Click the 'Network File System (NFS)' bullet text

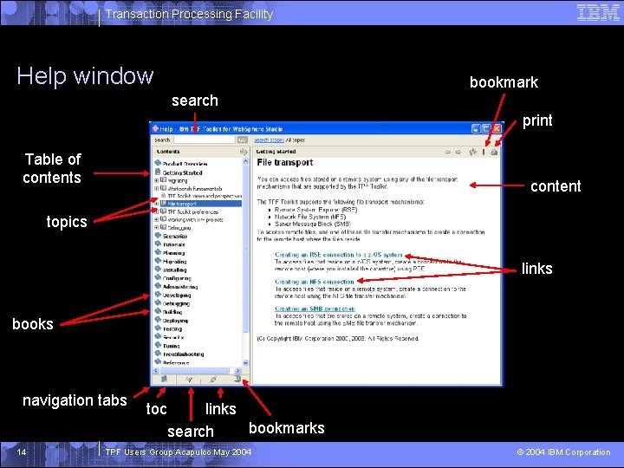coord(310,217)
